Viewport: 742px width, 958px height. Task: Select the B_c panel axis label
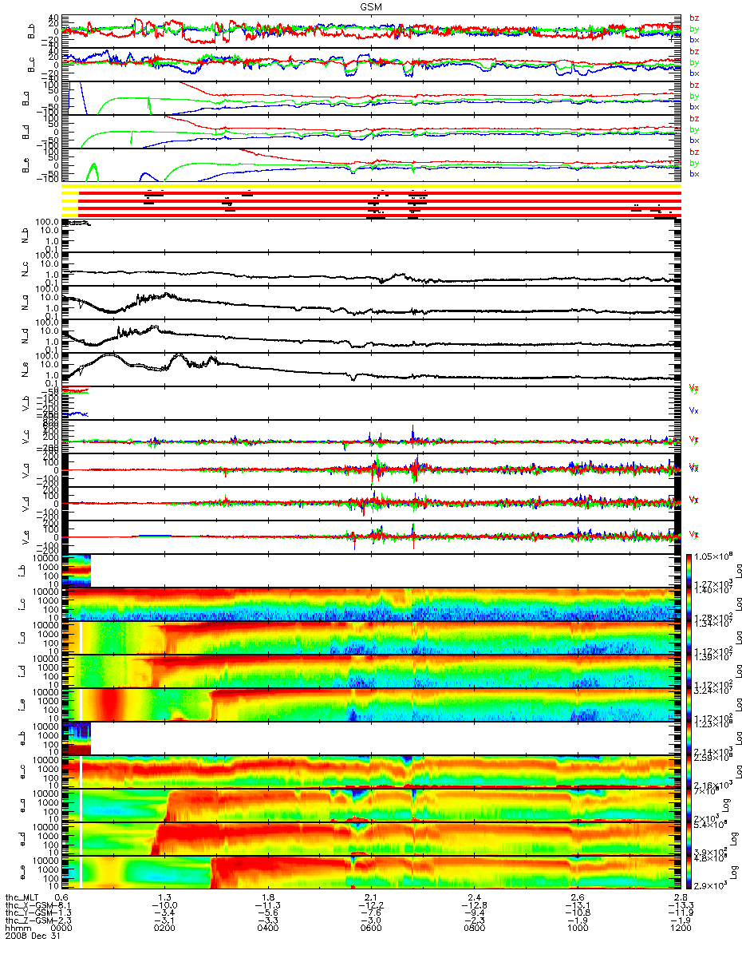[33, 65]
